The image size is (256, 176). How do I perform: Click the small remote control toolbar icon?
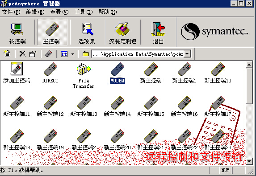click(49, 54)
